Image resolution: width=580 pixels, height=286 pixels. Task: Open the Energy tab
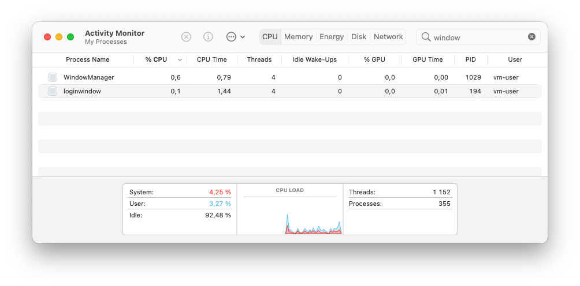pyautogui.click(x=332, y=37)
